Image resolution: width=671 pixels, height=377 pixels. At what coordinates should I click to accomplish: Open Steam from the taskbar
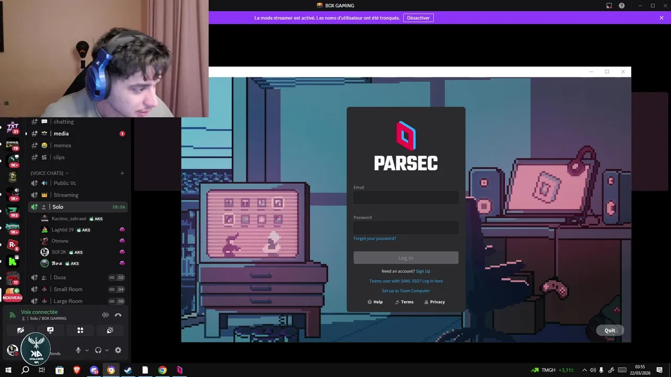point(128,370)
